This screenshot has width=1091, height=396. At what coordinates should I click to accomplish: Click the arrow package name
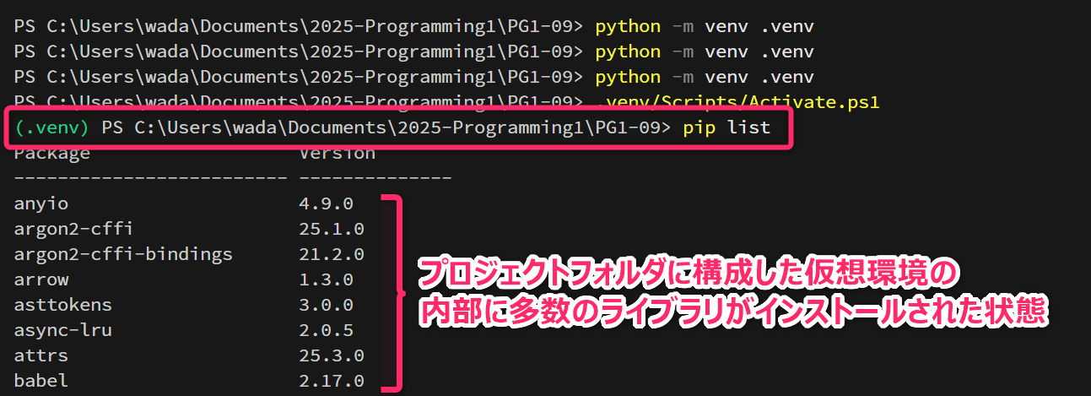[x=41, y=279]
